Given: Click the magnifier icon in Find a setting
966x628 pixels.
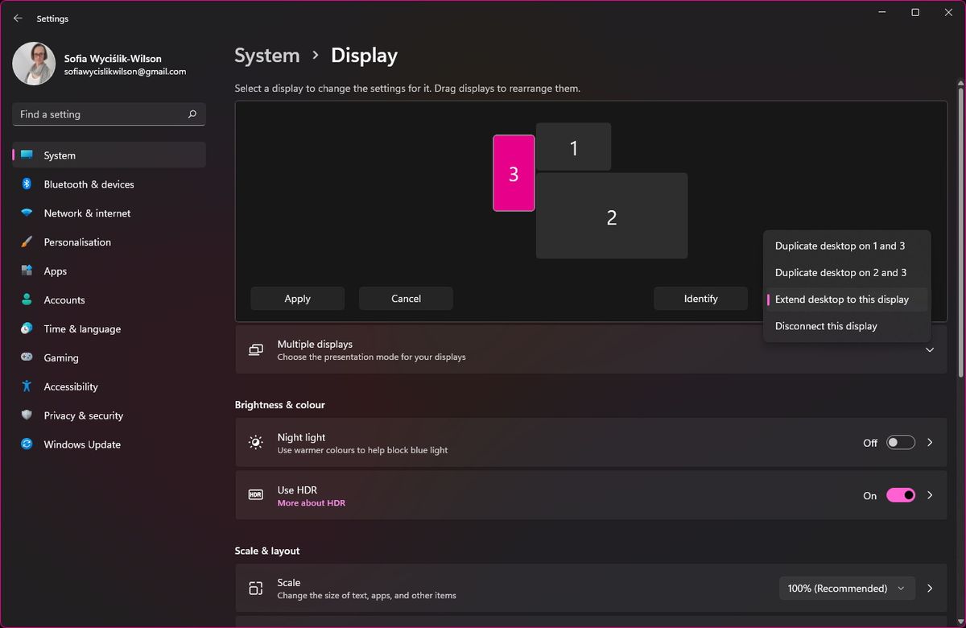Looking at the screenshot, I should click(x=192, y=114).
